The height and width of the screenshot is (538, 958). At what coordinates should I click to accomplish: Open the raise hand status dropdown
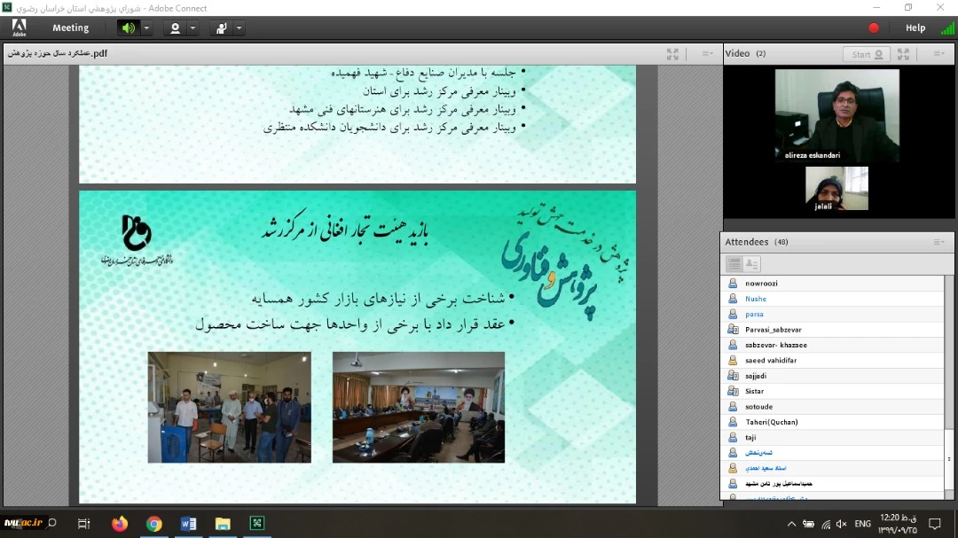click(239, 28)
